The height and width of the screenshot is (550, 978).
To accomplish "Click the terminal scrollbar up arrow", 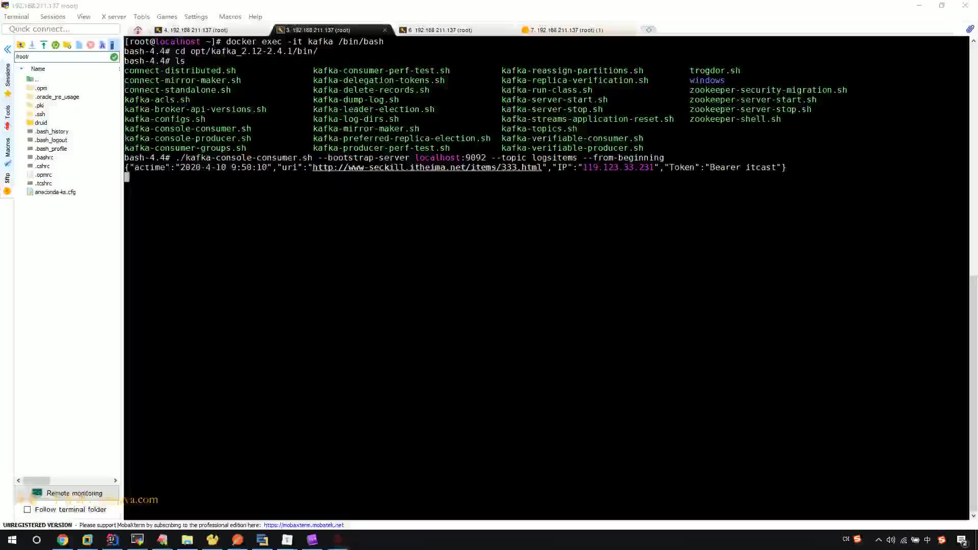I will (973, 41).
